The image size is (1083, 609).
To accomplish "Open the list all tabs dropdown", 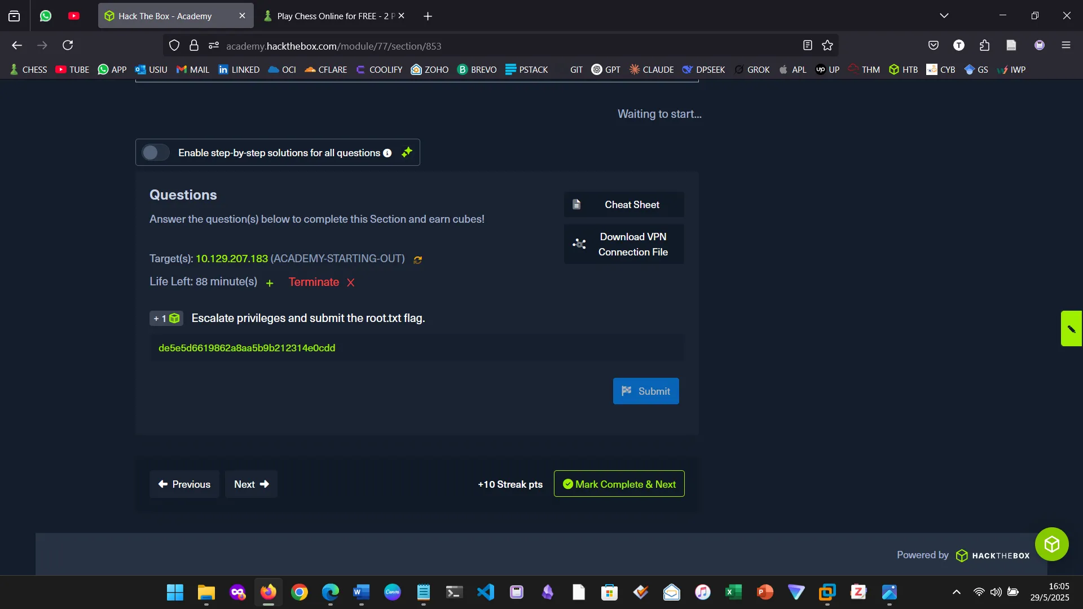I will coord(945,15).
